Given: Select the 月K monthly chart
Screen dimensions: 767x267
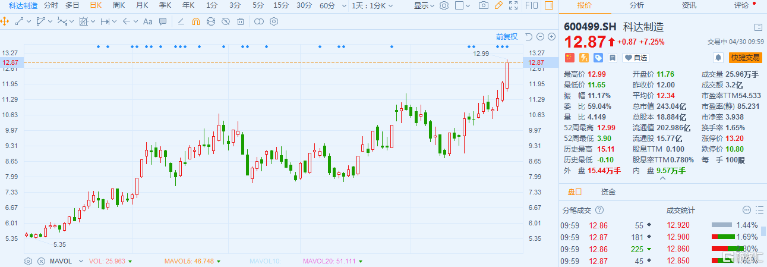Looking at the screenshot, I should tap(142, 5).
